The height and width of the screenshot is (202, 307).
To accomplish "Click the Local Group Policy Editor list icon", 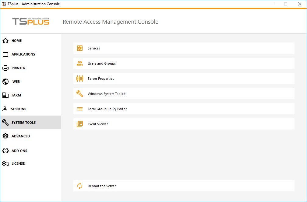I will point(80,109).
